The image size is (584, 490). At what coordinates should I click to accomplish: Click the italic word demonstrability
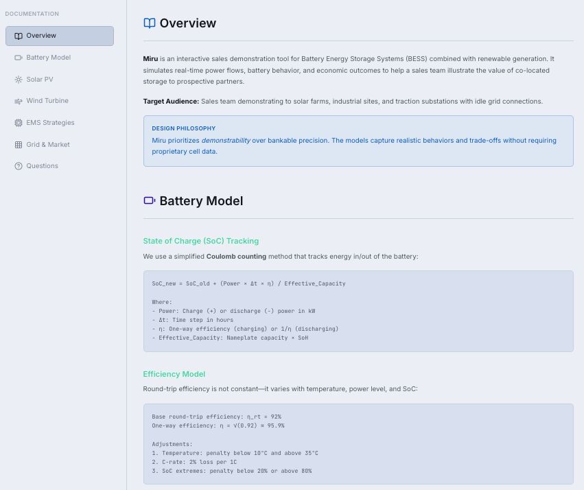click(226, 141)
